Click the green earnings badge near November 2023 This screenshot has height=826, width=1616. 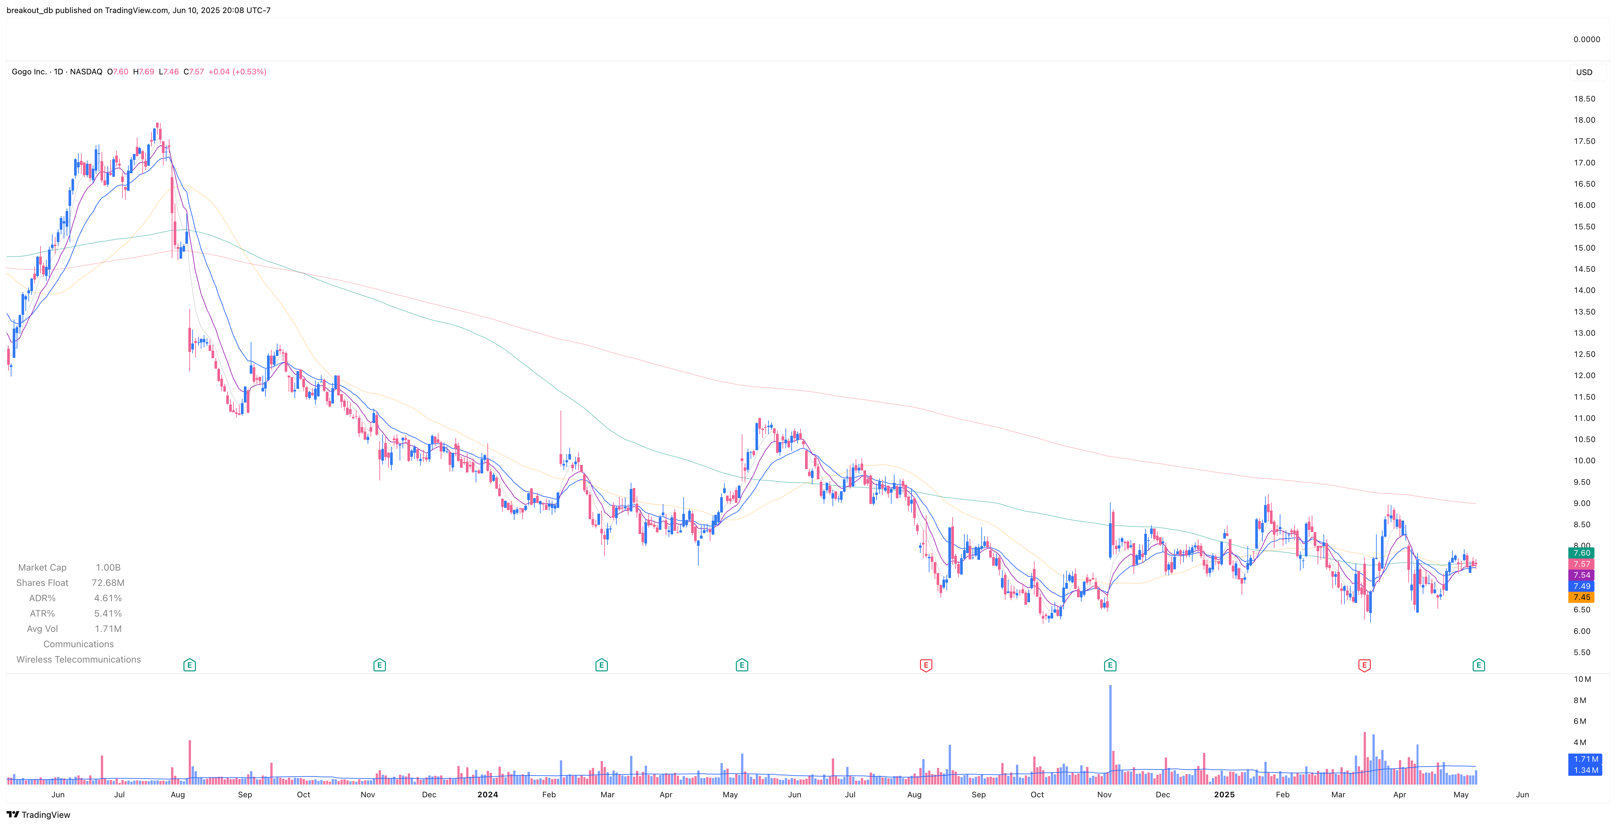click(x=379, y=665)
